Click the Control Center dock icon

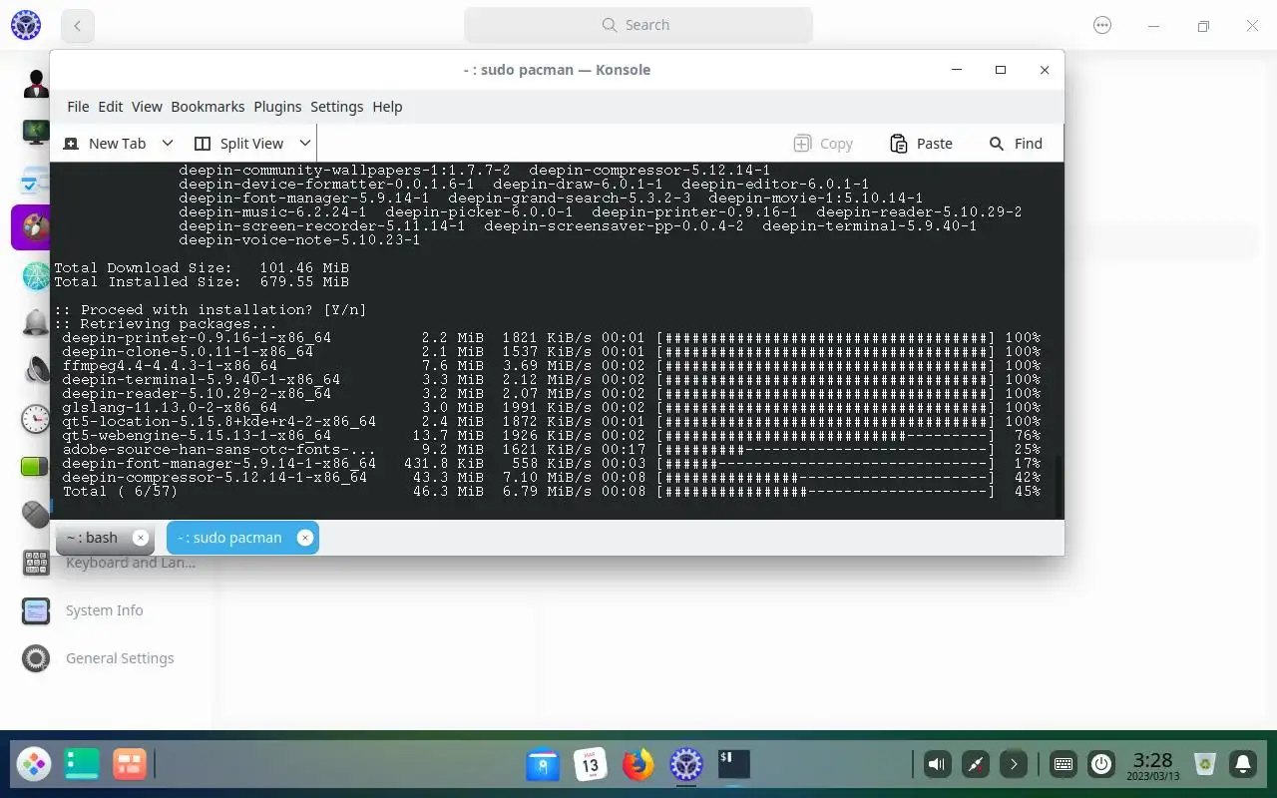686,765
